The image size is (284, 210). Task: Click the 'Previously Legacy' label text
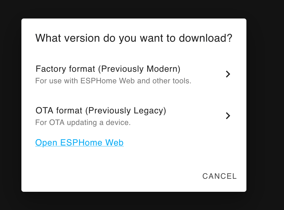(x=126, y=110)
